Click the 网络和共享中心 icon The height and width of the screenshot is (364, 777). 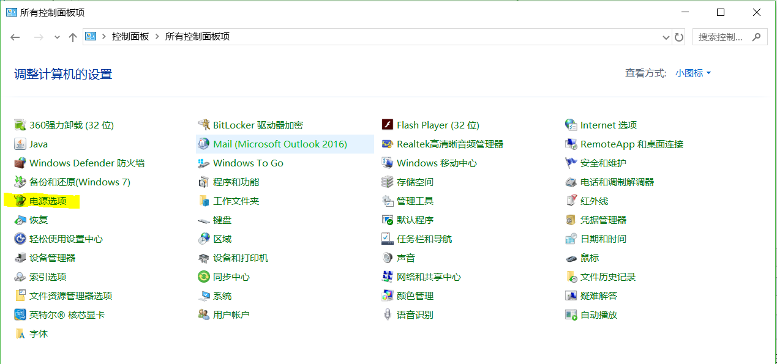pyautogui.click(x=387, y=277)
